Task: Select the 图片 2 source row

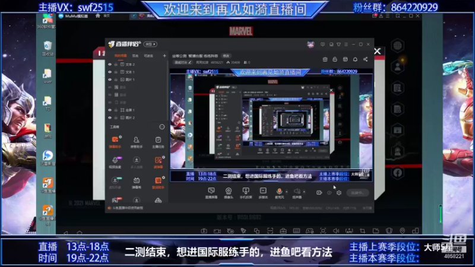Action: 137,117
